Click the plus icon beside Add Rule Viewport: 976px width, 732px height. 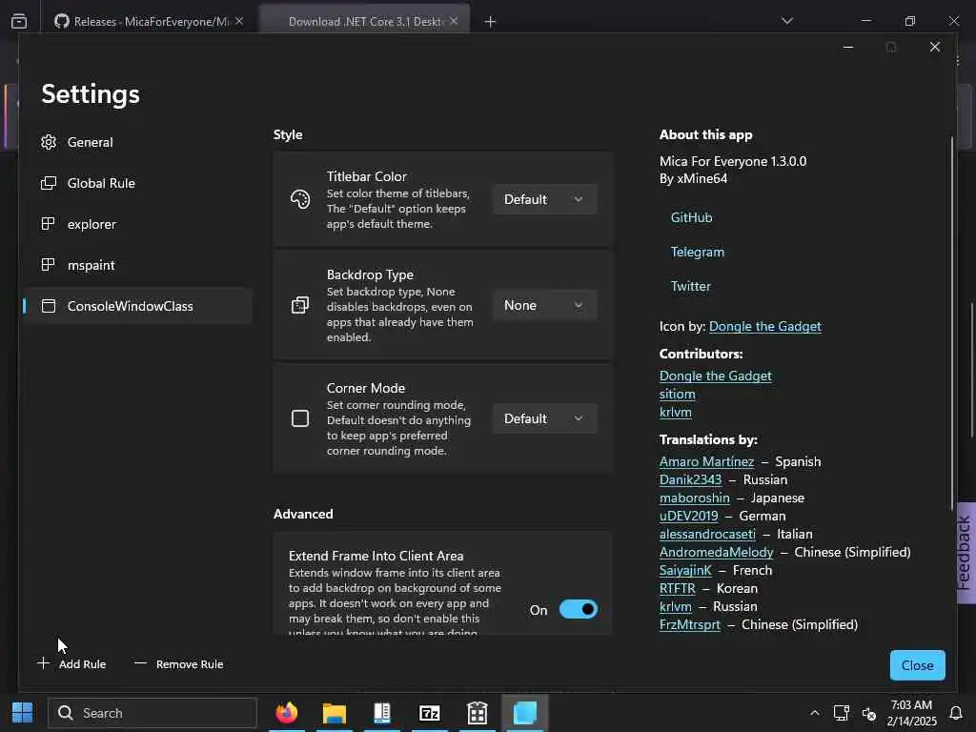coord(43,663)
